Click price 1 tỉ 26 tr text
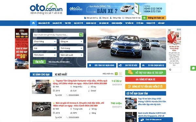 tap(117, 81)
